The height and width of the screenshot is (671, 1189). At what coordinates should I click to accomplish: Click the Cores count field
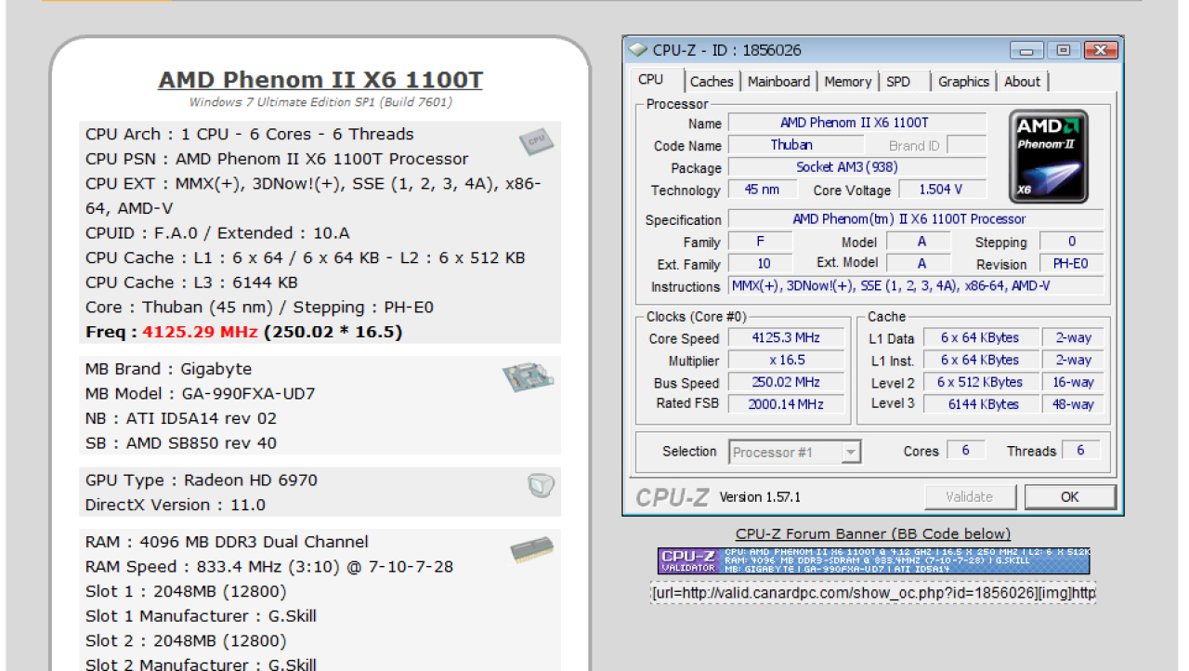click(966, 451)
